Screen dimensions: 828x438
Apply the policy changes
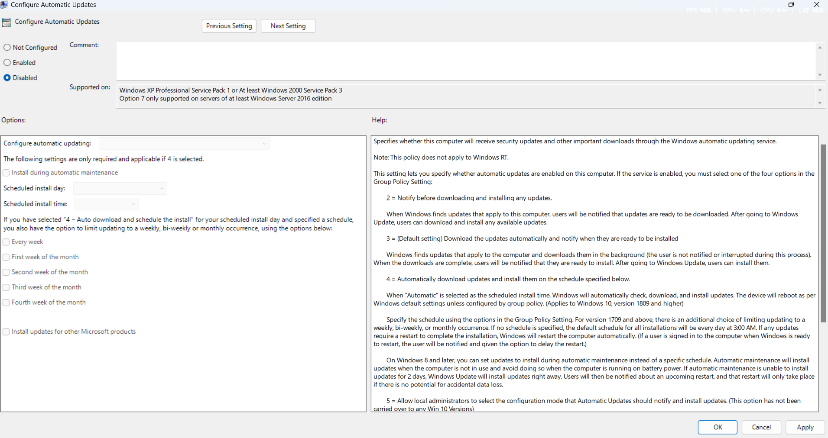tap(804, 427)
